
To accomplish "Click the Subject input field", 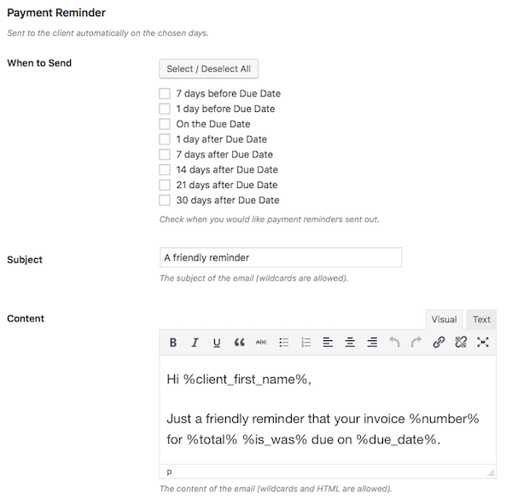I will (280, 257).
